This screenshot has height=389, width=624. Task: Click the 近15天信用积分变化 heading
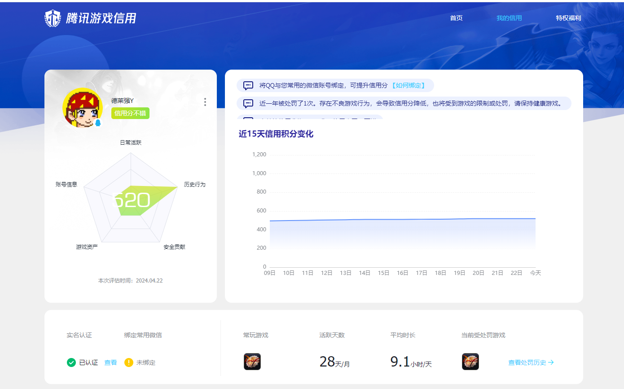pyautogui.click(x=276, y=134)
